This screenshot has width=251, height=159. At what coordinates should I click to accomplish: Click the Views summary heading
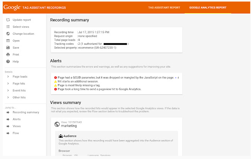pyautogui.click(x=65, y=102)
